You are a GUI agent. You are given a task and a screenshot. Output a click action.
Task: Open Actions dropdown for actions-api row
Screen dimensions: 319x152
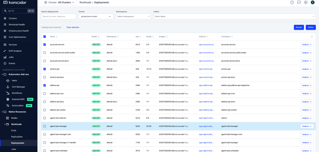(307, 69)
